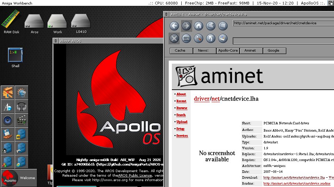
Task: Open the Setup link on Aminet sidebar
Action: (x=180, y=129)
